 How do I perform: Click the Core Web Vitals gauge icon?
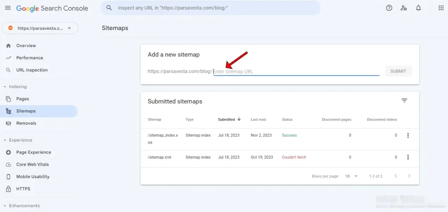8,165
